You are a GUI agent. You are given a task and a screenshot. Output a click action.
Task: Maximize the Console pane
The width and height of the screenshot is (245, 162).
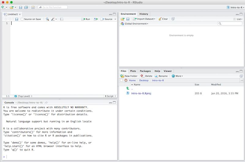coord(114,102)
